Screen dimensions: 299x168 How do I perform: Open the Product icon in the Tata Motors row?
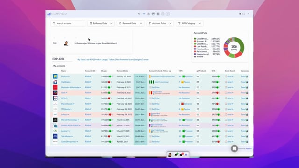tap(198, 136)
